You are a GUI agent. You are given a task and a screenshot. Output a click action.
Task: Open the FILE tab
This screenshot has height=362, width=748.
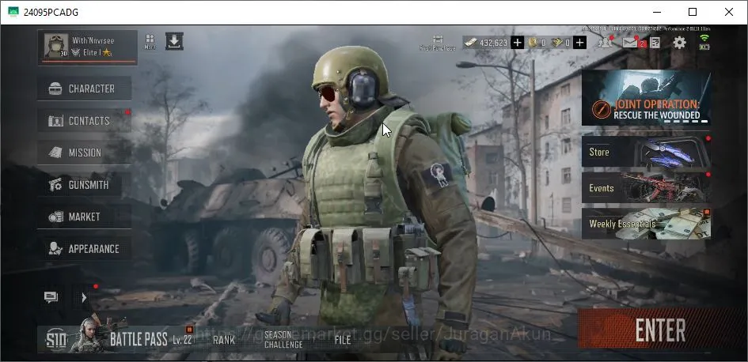[x=343, y=340]
